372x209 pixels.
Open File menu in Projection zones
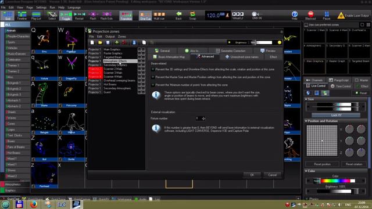click(91, 37)
